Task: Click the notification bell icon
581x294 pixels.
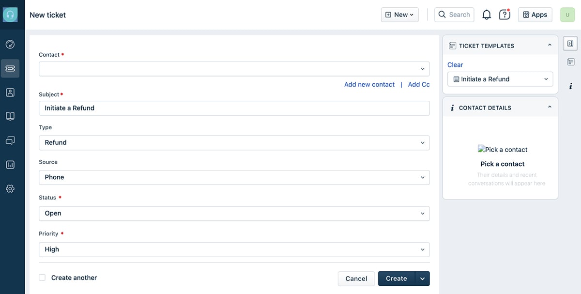Action: coord(486,15)
